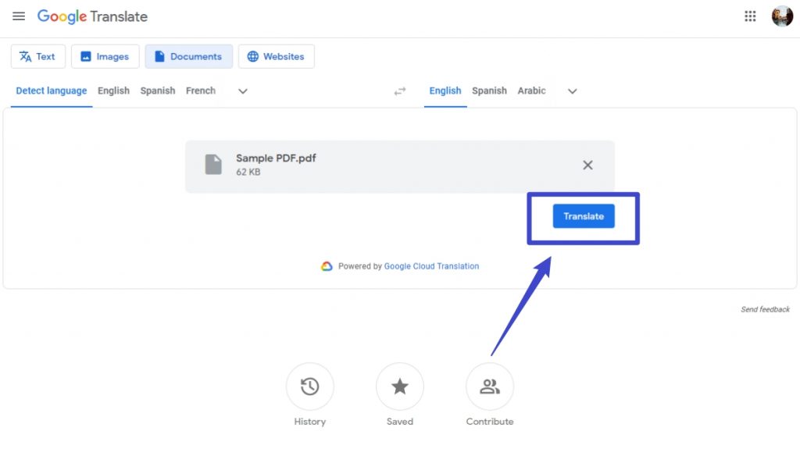Swap source and target languages
The image size is (800, 463).
point(400,91)
